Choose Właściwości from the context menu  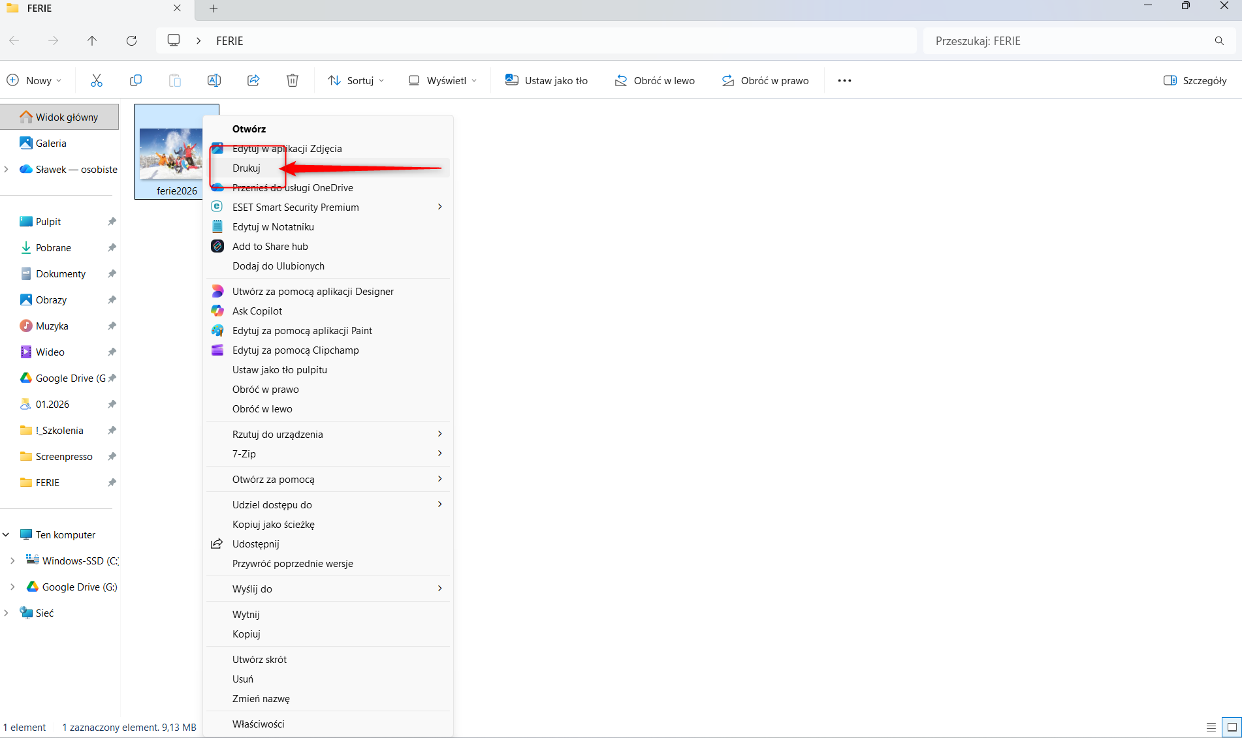pos(259,724)
